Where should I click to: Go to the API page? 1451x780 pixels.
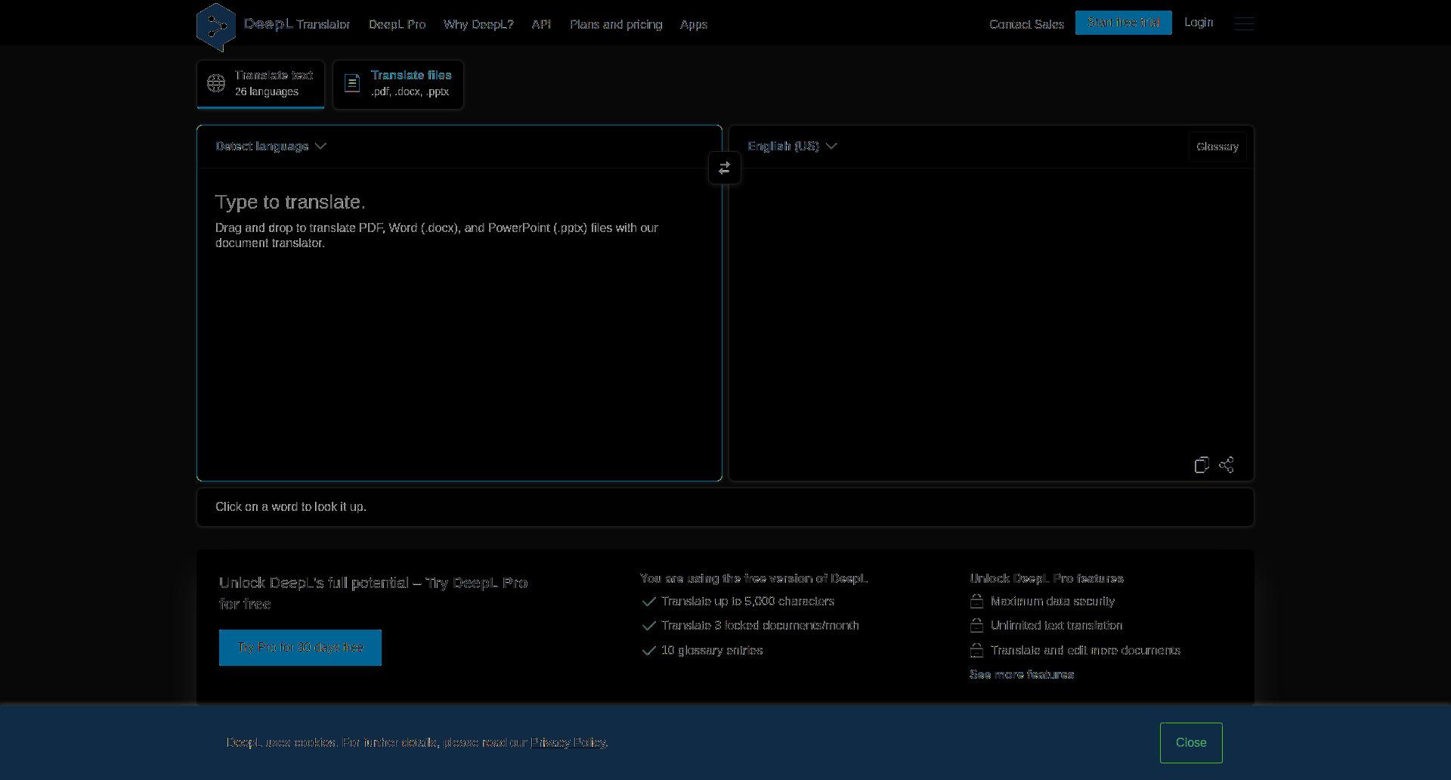coord(541,25)
